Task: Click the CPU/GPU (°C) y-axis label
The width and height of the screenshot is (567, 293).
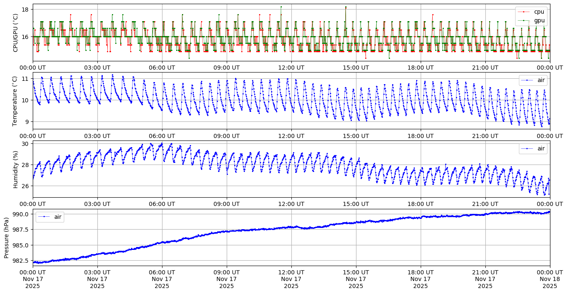Action: tap(16, 33)
